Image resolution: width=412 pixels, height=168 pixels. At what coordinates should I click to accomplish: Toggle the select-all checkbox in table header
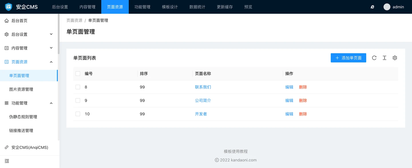(78, 74)
